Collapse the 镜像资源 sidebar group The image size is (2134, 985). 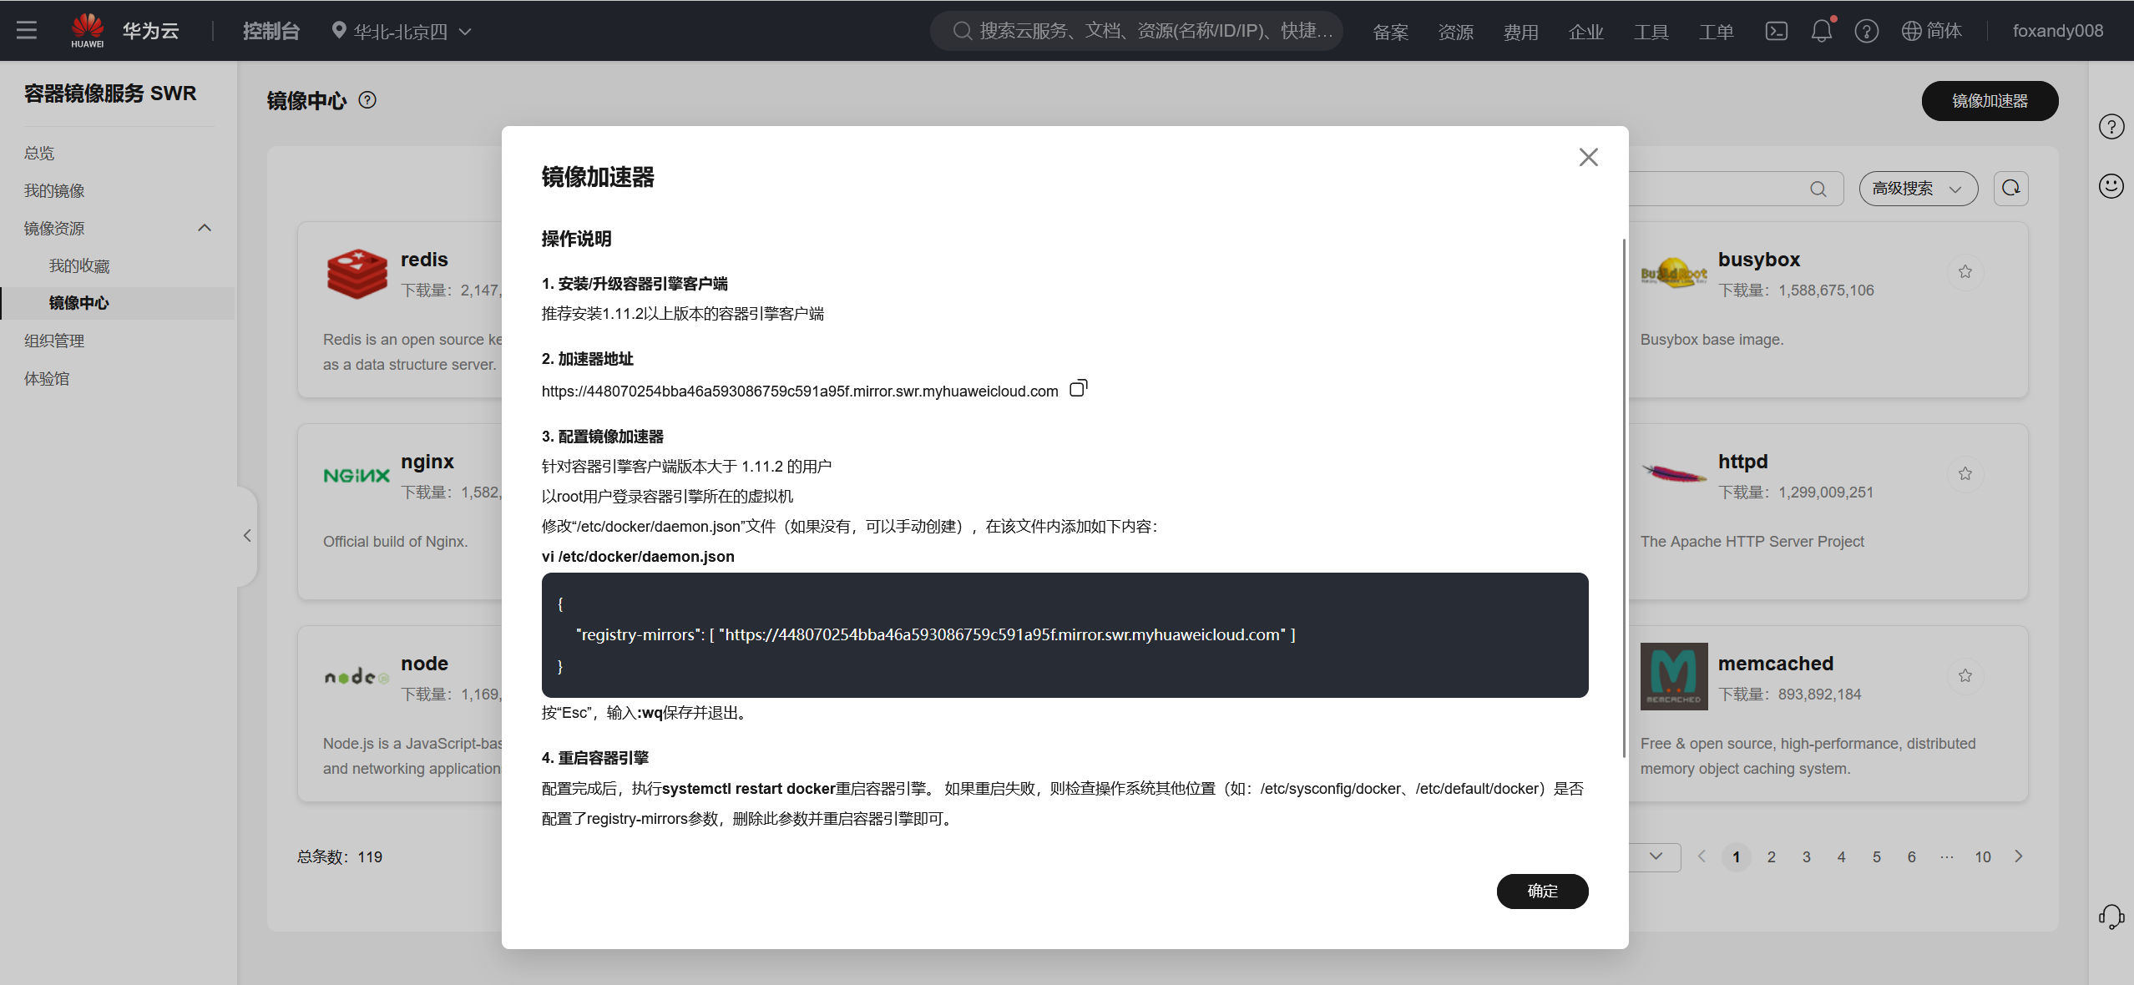(205, 228)
